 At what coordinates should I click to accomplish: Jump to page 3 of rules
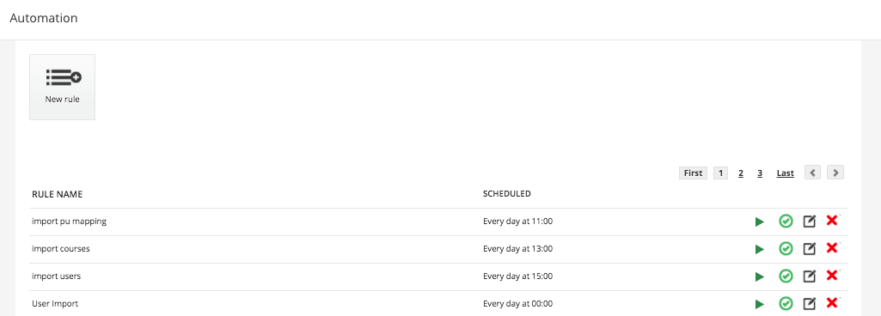(760, 173)
